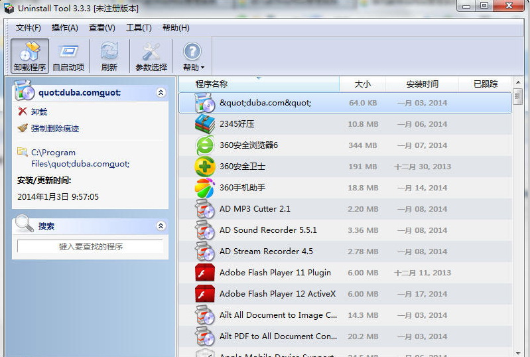The width and height of the screenshot is (530, 357).
Task: Select Ailt PDF to All Document icon
Action: click(x=204, y=336)
